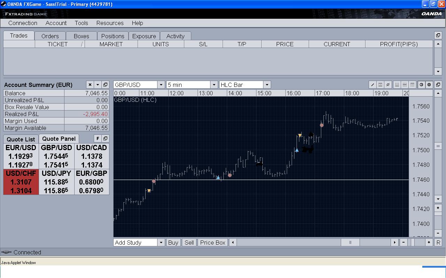Switch to the Exposure tab
446x278 pixels.
click(144, 36)
